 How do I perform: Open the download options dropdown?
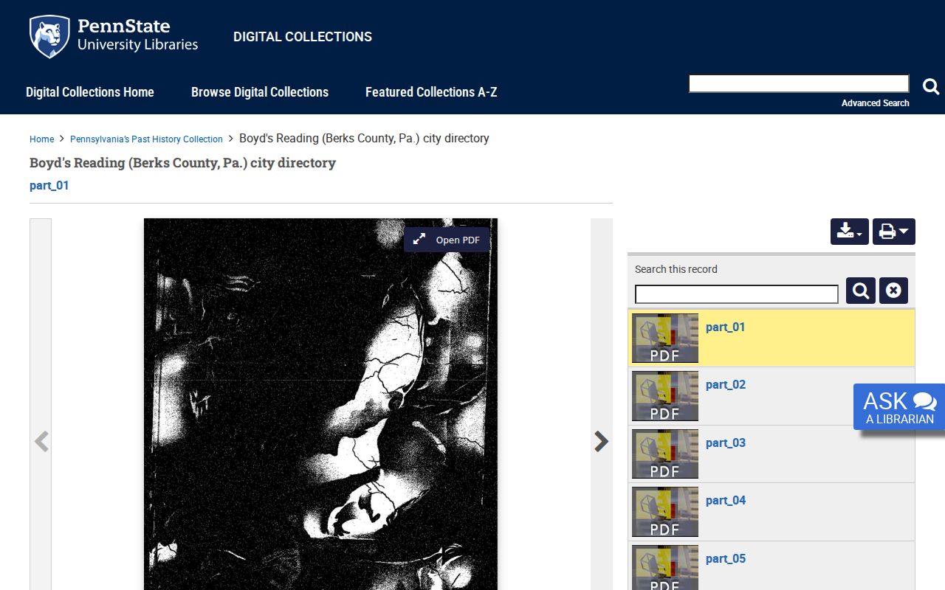point(849,232)
